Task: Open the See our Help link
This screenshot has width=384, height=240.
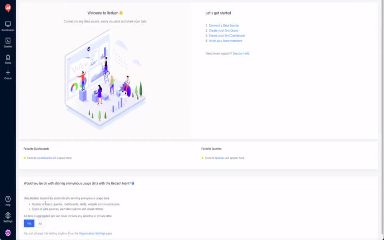Action: (x=241, y=53)
